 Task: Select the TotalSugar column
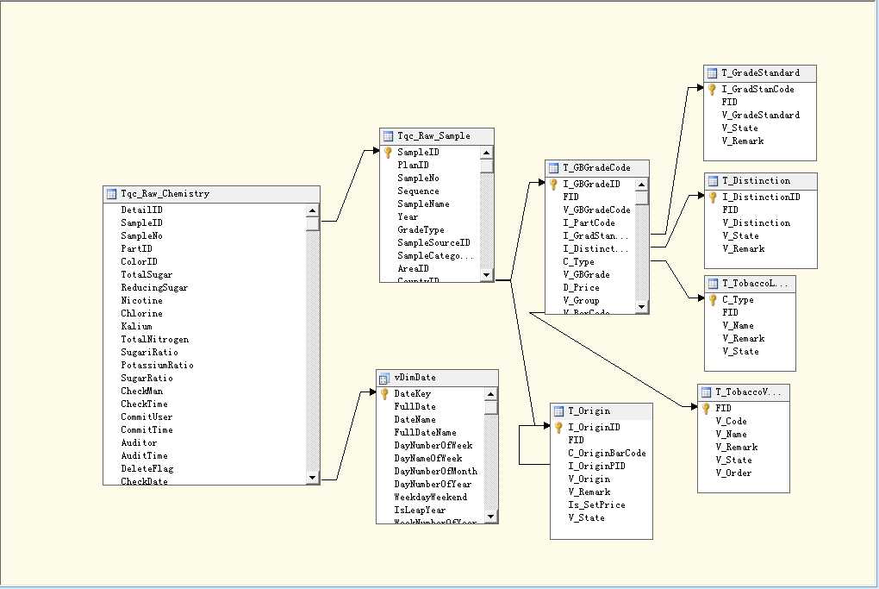(146, 274)
